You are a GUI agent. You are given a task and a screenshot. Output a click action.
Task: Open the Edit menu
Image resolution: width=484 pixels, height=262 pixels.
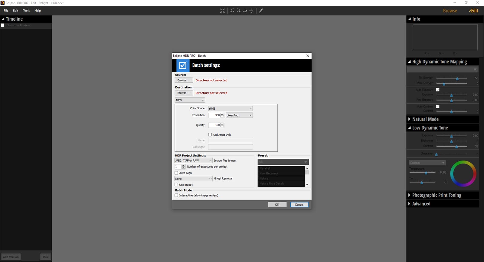[x=16, y=11]
